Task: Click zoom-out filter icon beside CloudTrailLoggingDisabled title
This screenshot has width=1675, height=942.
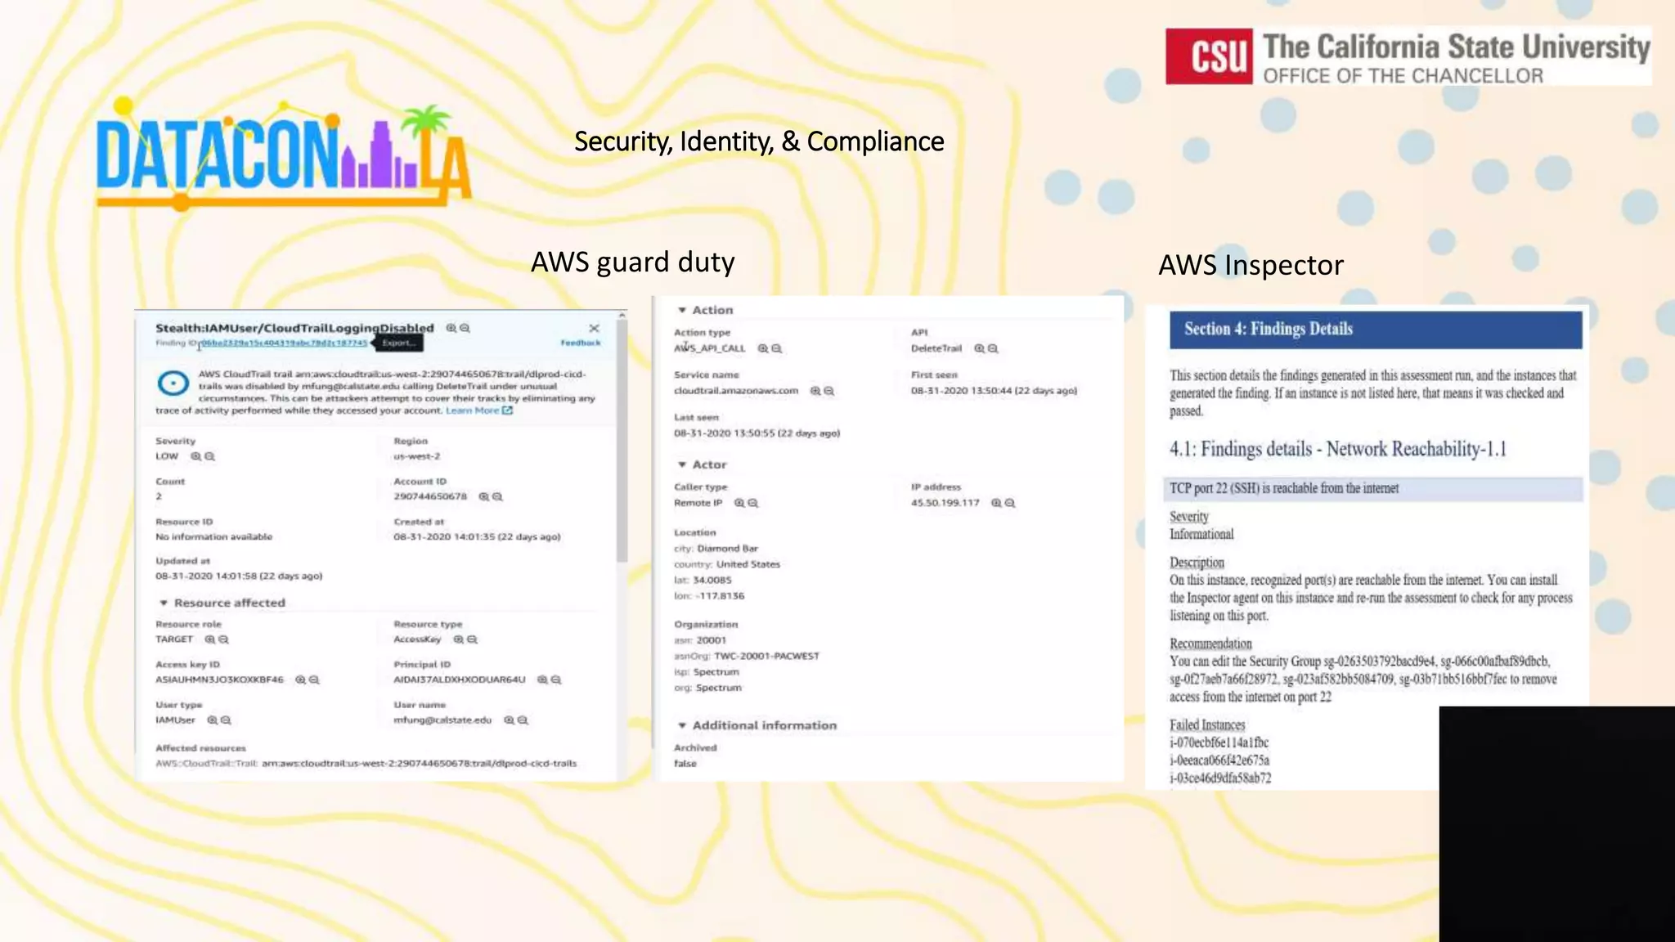Action: point(465,328)
